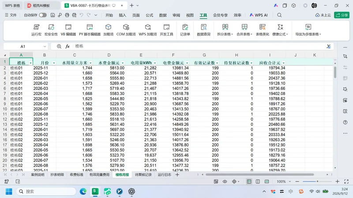The image size is (353, 198).
Task: Switch to the 运行日志 sheet tab
Action: pos(164,175)
